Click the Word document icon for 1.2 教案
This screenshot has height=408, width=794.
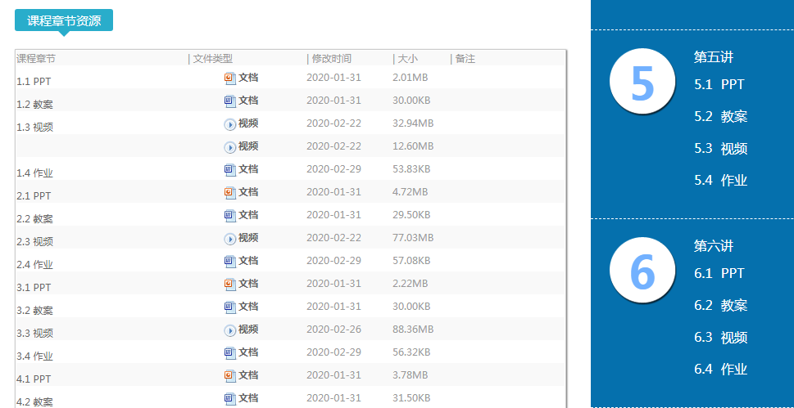[229, 101]
